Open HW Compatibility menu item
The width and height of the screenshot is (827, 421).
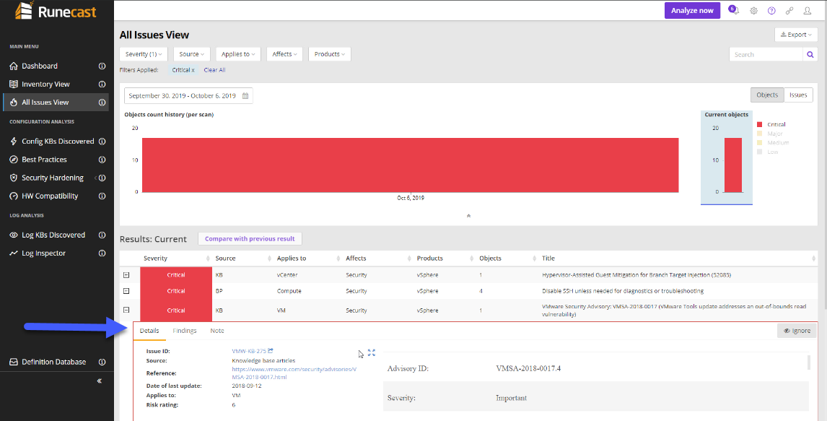pyautogui.click(x=50, y=196)
